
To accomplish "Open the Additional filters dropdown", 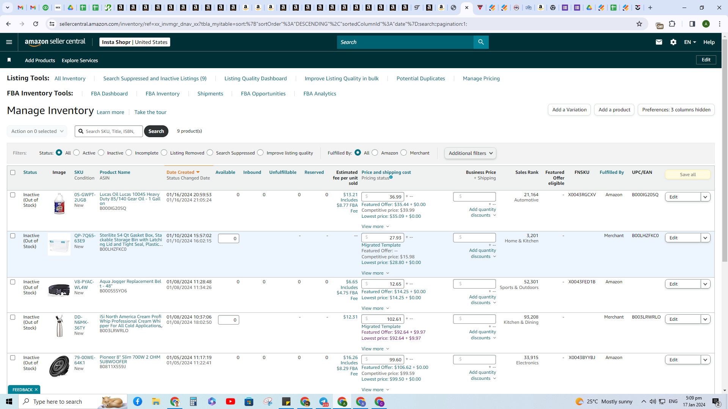I will coord(471,153).
